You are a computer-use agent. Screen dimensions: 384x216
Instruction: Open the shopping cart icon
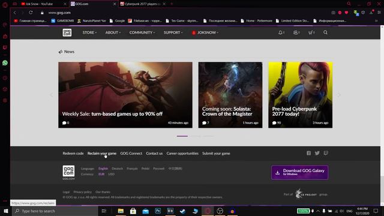[x=311, y=32]
